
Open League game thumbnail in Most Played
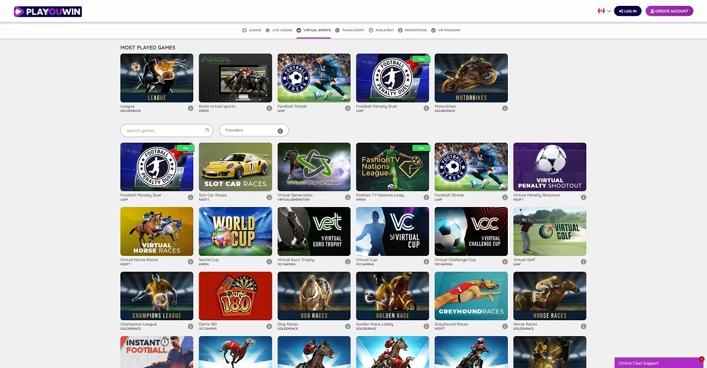tap(157, 78)
